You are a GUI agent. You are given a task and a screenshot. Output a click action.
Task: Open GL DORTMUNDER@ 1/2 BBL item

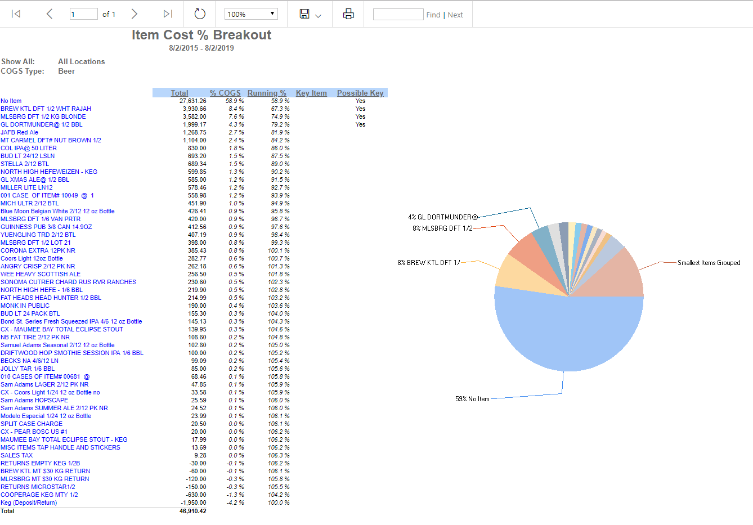[42, 125]
